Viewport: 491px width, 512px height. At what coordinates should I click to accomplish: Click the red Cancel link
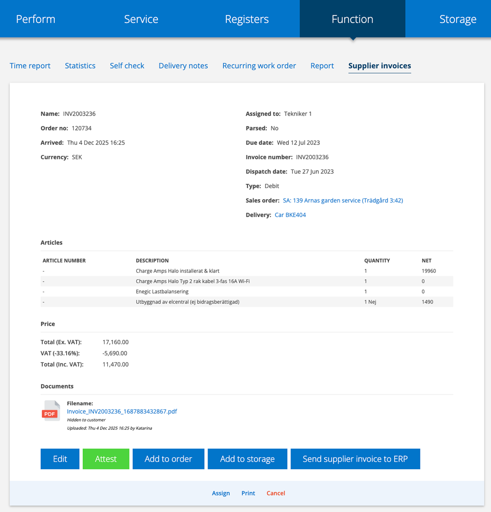(276, 493)
